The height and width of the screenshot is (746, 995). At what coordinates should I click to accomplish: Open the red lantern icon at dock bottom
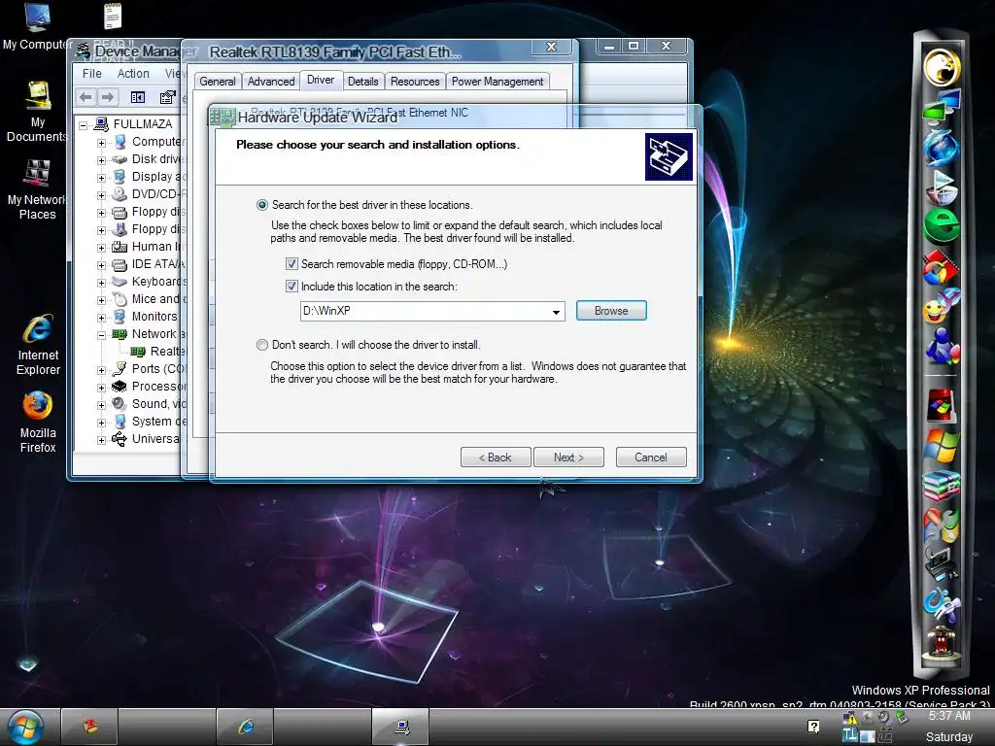coord(942,642)
